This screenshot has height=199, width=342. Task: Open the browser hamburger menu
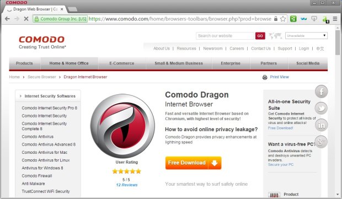pos(335,19)
